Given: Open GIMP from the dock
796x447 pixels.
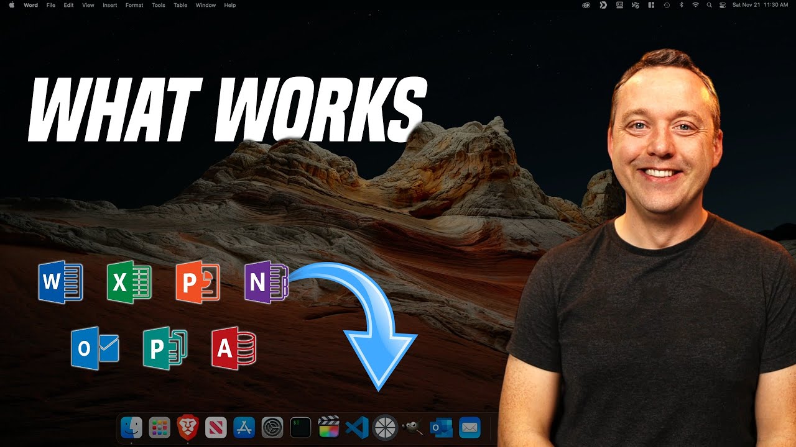Looking at the screenshot, I should point(413,428).
